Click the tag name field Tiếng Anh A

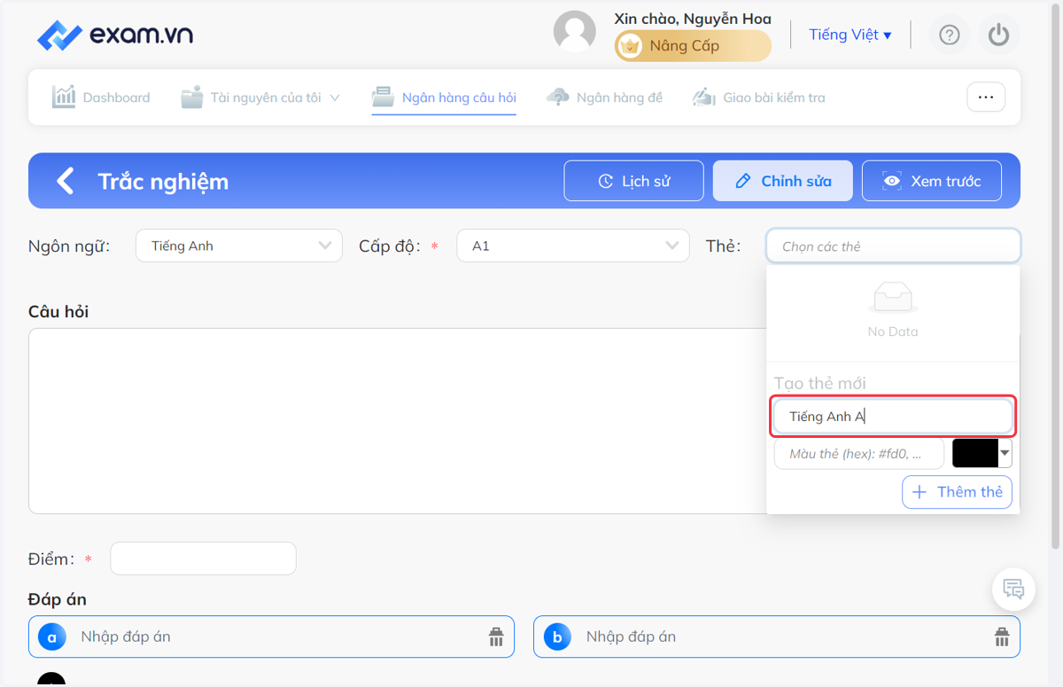893,417
